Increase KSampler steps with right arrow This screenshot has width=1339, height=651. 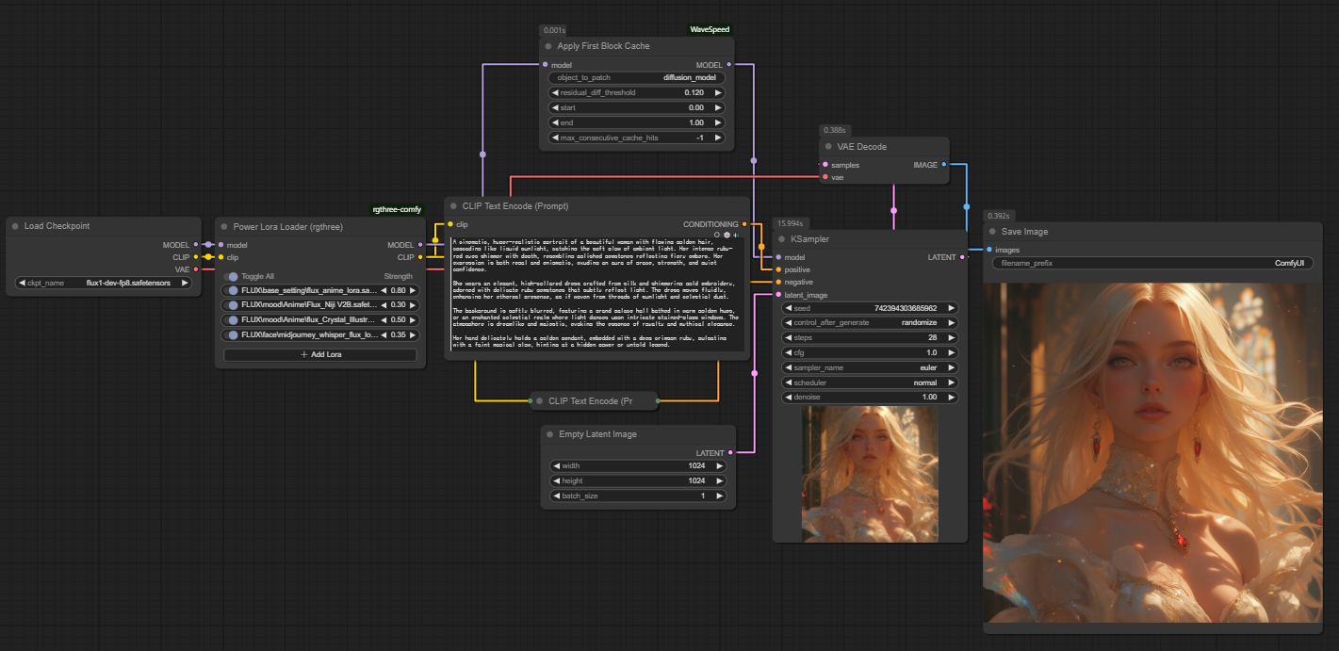coord(951,337)
